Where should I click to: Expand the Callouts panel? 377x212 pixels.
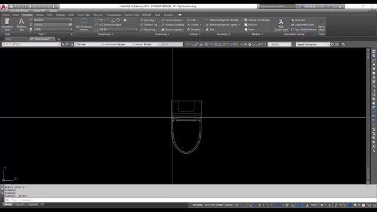pyautogui.click(x=195, y=34)
